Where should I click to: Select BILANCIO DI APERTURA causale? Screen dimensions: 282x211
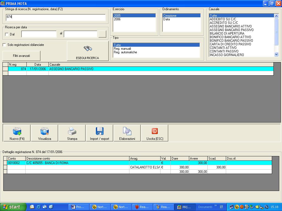tap(242, 33)
